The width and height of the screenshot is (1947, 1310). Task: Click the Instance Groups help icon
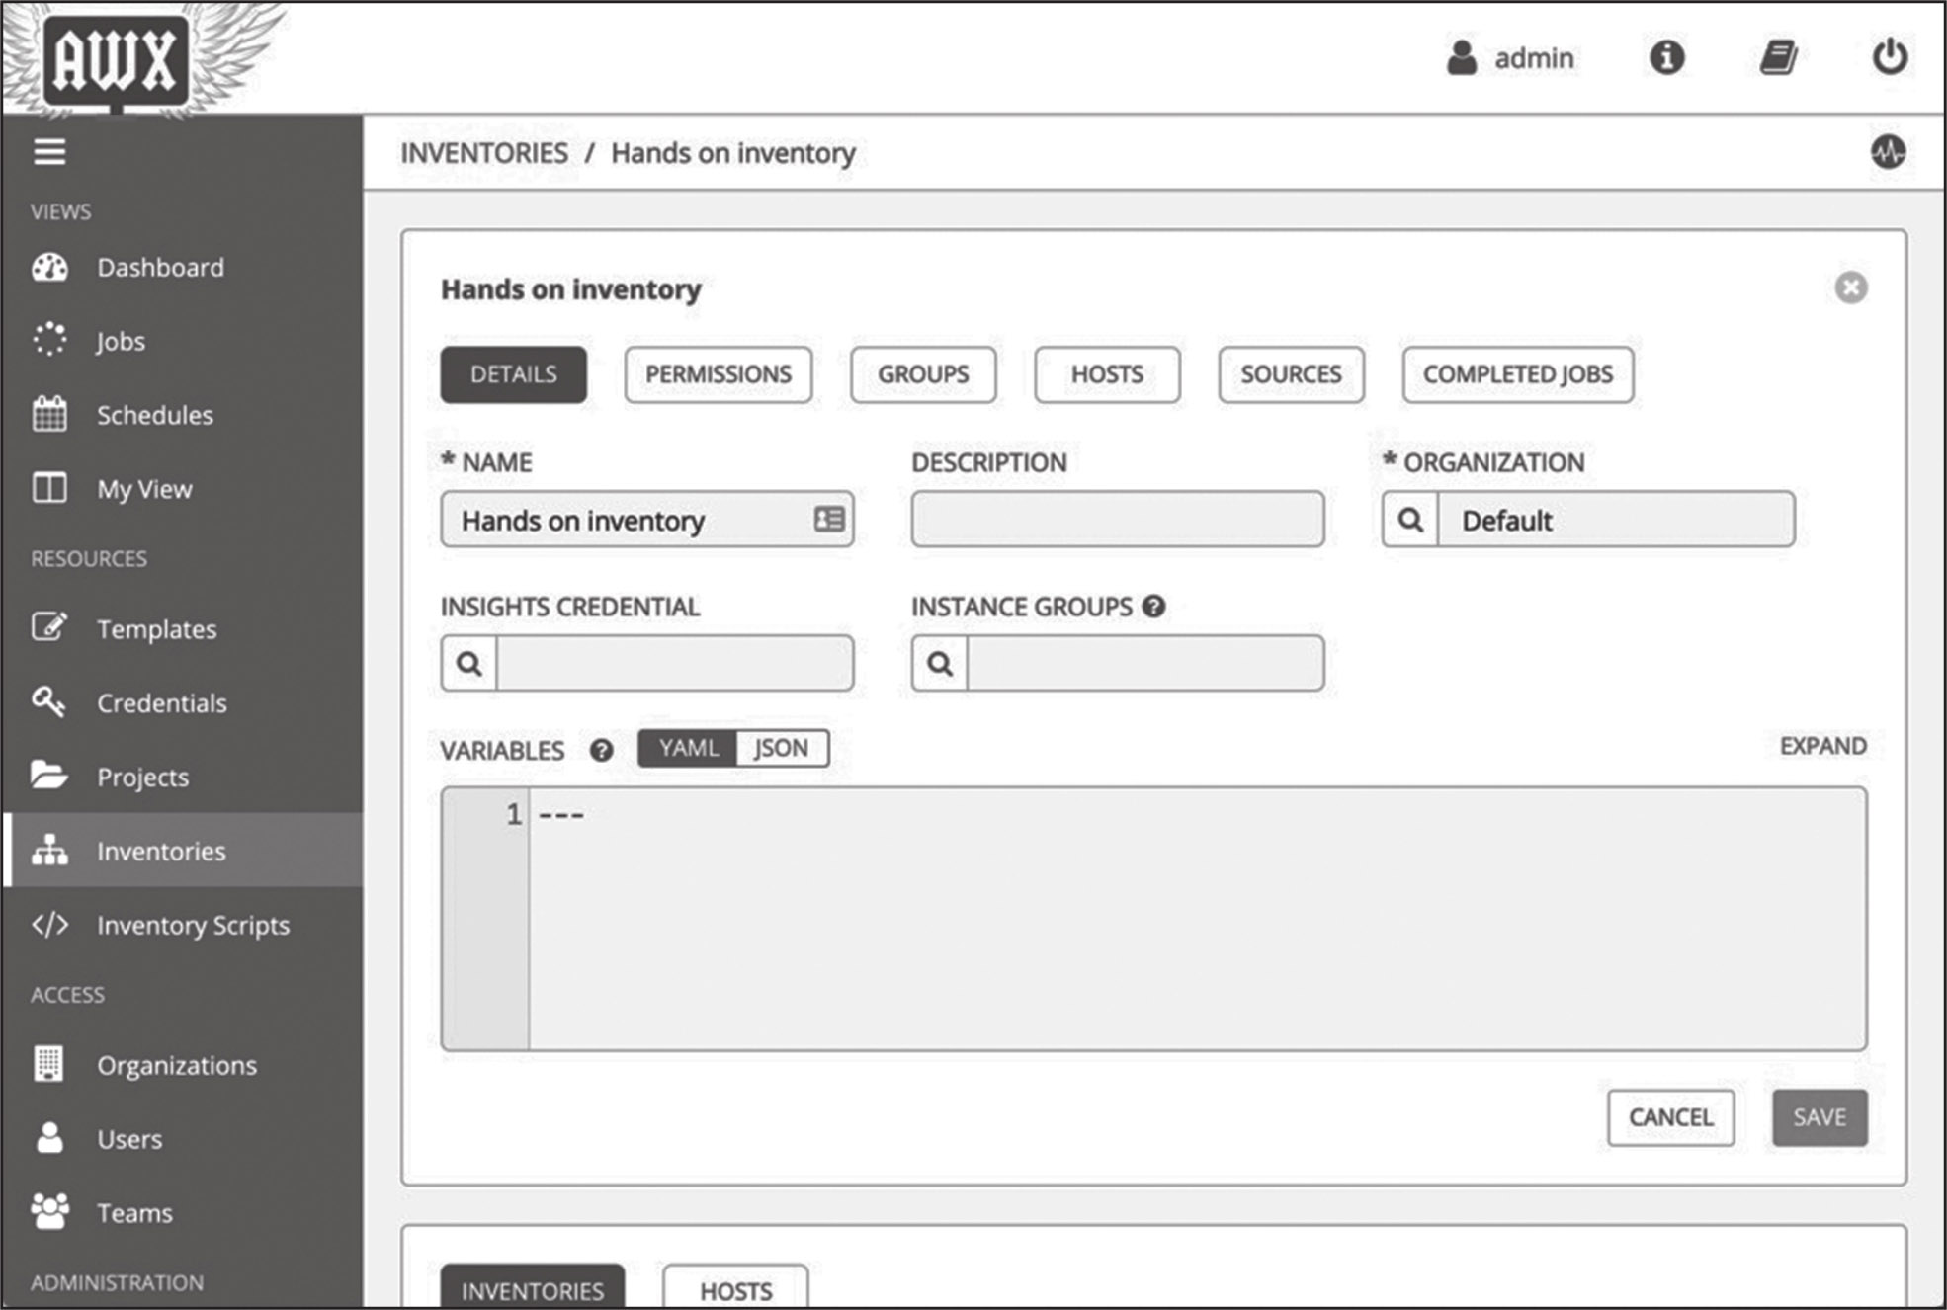pyautogui.click(x=1153, y=607)
